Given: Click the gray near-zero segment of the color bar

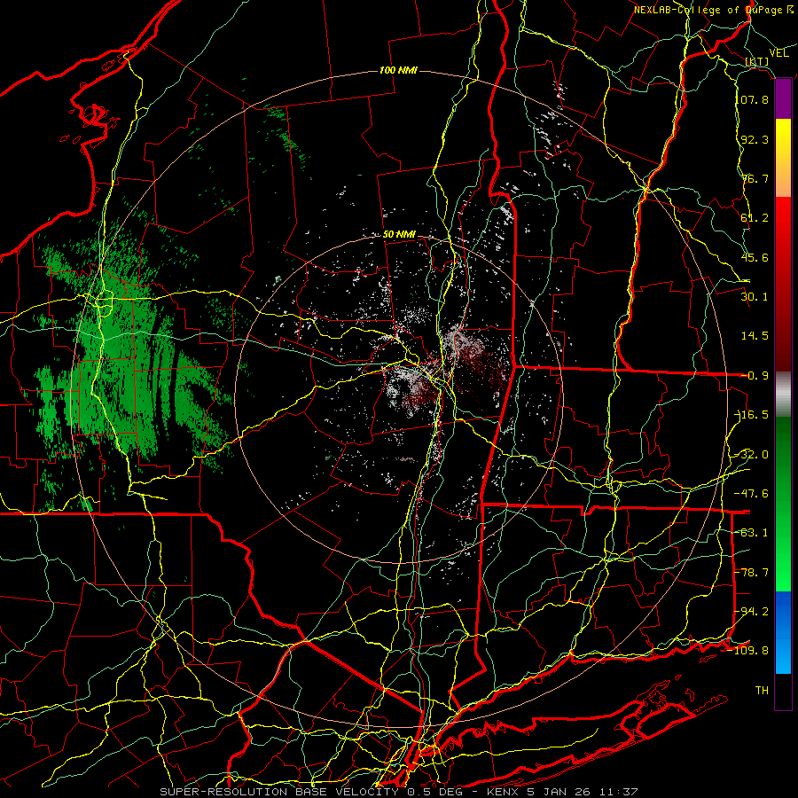Looking at the screenshot, I should point(783,394).
